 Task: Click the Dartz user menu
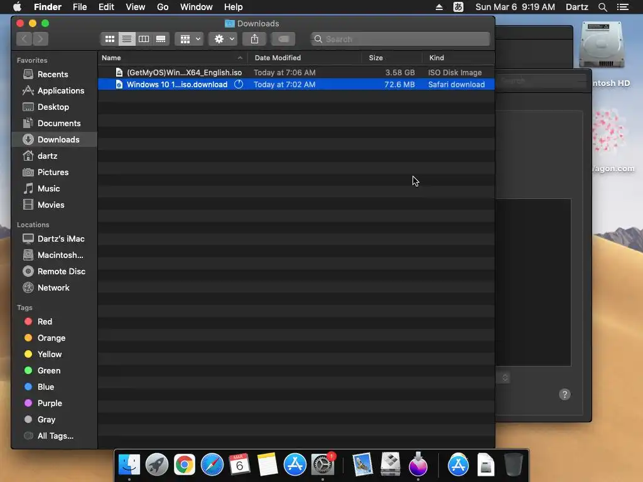coord(576,7)
